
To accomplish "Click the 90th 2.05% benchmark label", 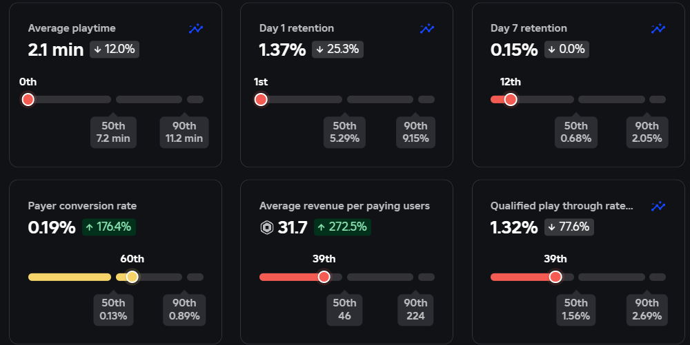I will pos(647,132).
